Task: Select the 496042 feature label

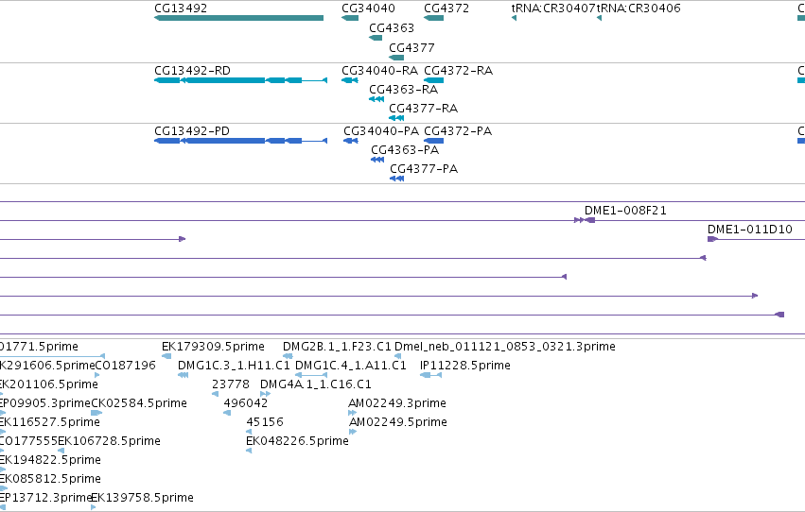Action: (x=245, y=403)
